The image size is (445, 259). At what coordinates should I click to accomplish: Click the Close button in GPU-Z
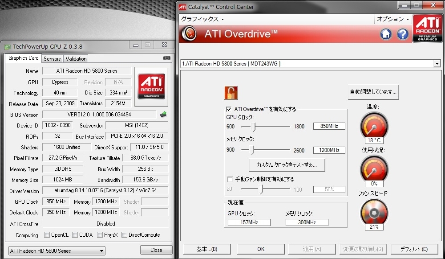(156, 250)
